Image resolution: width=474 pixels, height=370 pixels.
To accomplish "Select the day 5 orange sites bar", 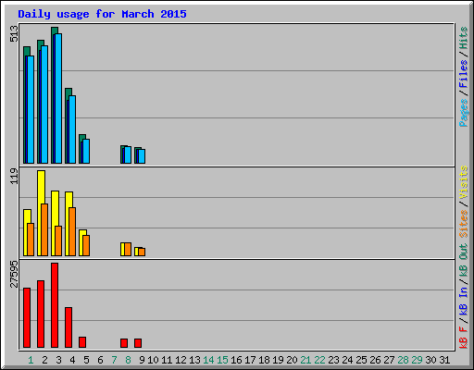I will (86, 245).
